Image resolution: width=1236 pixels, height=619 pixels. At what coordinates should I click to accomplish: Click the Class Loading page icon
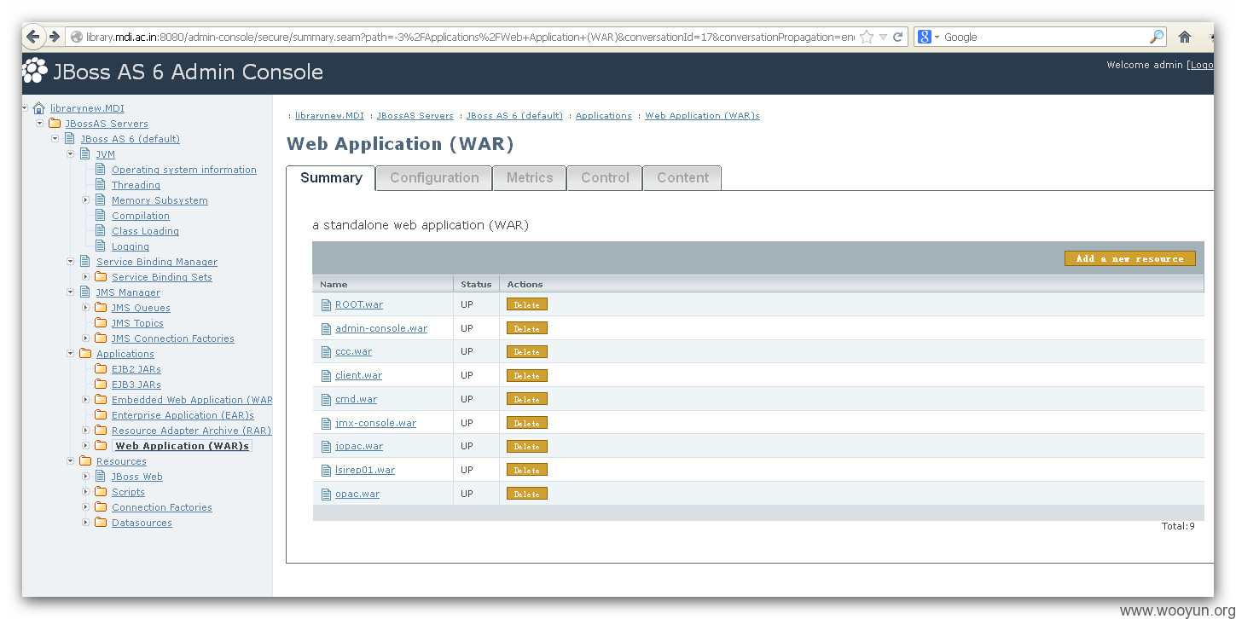pyautogui.click(x=101, y=231)
